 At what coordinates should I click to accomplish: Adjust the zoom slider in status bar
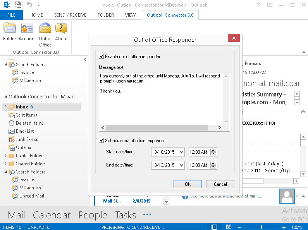click(262, 227)
